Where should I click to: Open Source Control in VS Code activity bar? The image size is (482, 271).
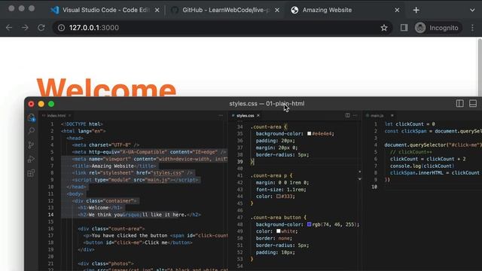click(31, 145)
